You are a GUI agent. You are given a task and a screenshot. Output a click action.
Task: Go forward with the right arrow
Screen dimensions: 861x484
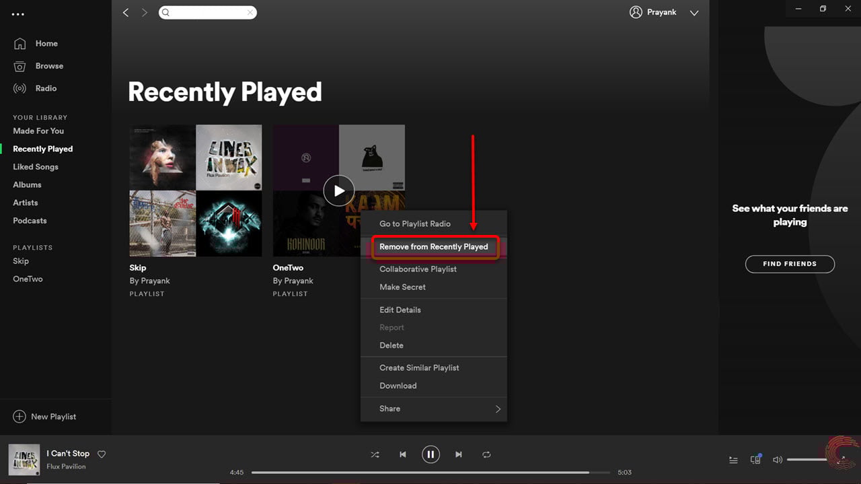pyautogui.click(x=144, y=13)
